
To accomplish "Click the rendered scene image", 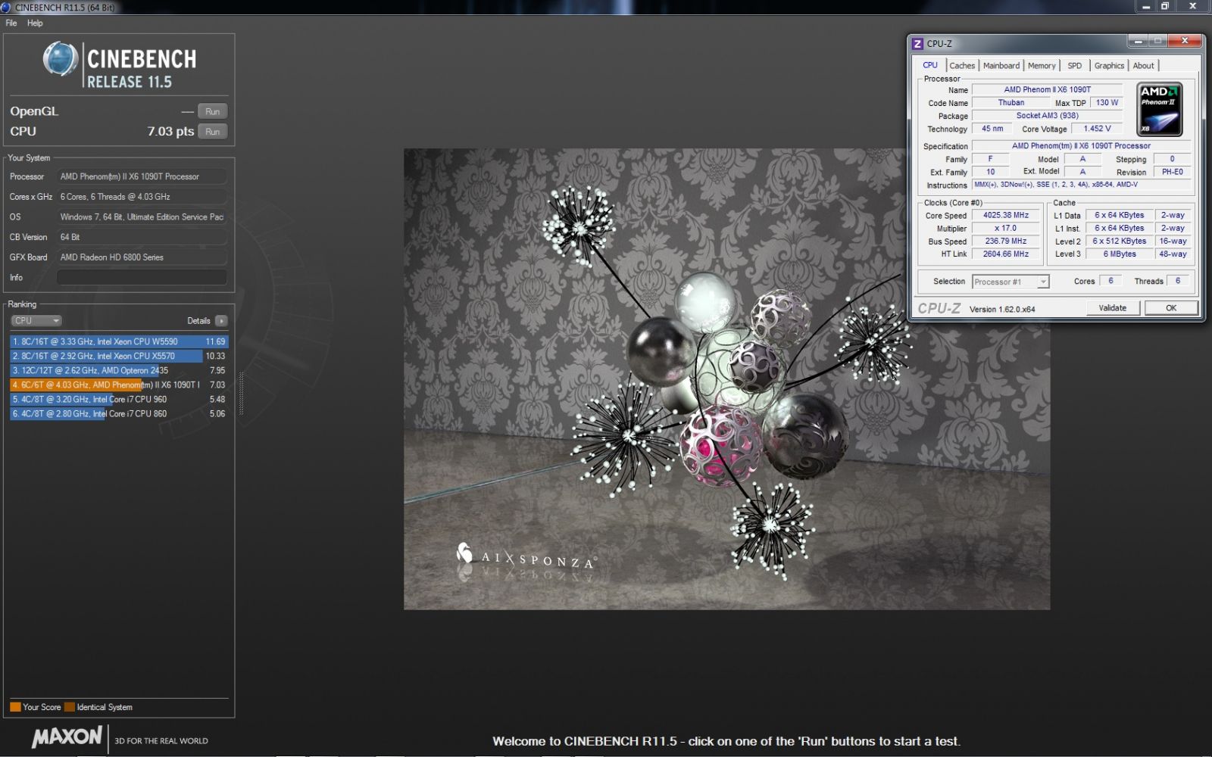I will coord(726,379).
